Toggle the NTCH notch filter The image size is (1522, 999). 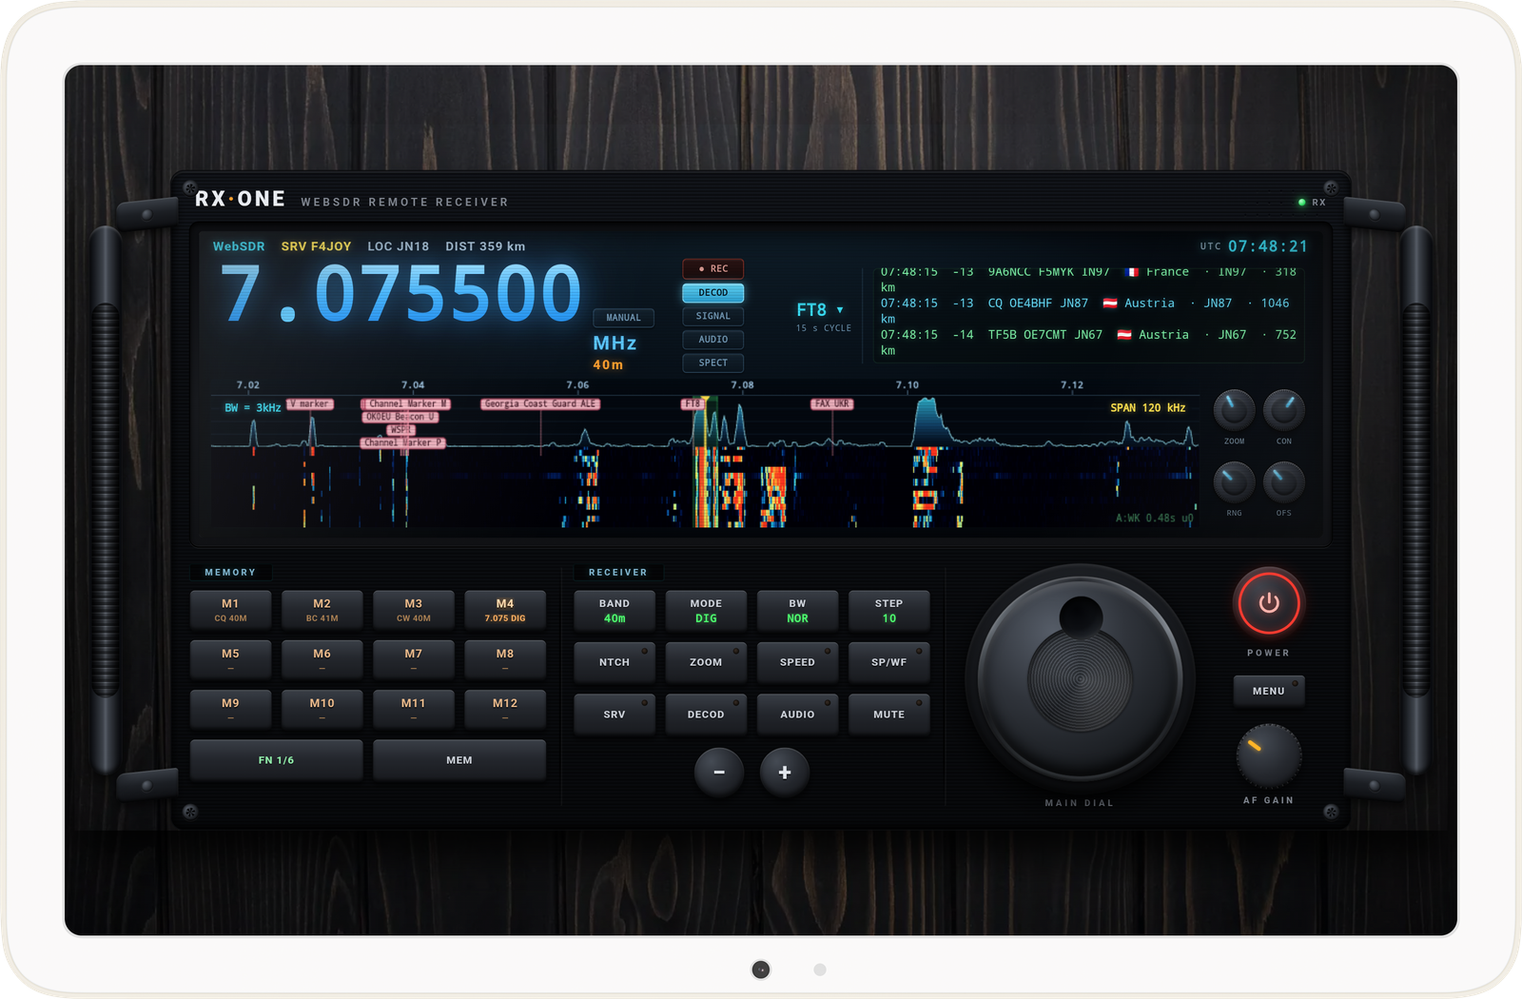pos(615,662)
